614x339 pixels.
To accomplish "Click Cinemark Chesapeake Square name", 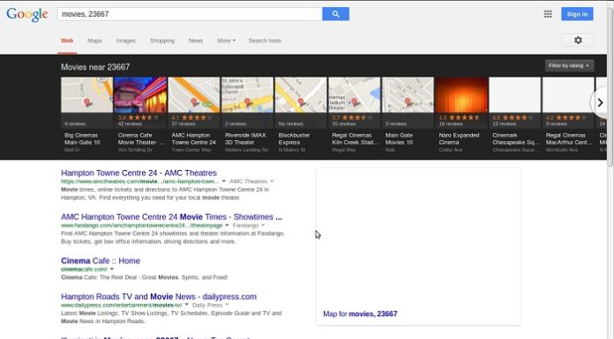I will pyautogui.click(x=516, y=139).
